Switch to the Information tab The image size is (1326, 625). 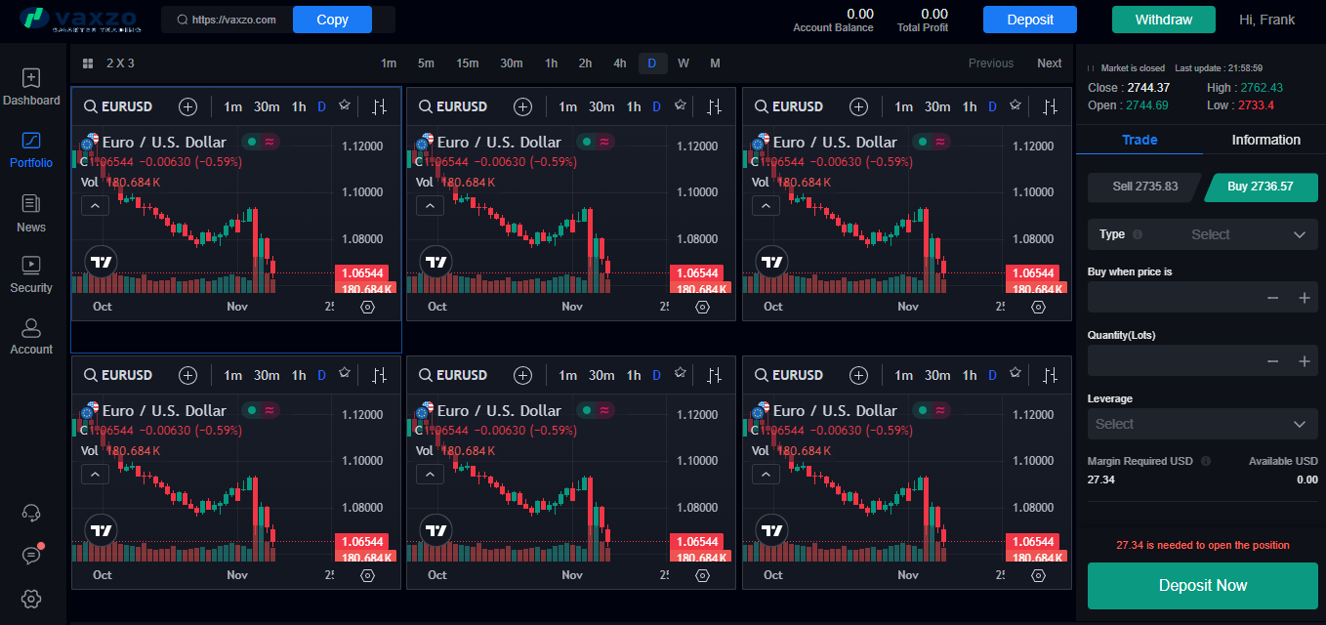[1265, 140]
